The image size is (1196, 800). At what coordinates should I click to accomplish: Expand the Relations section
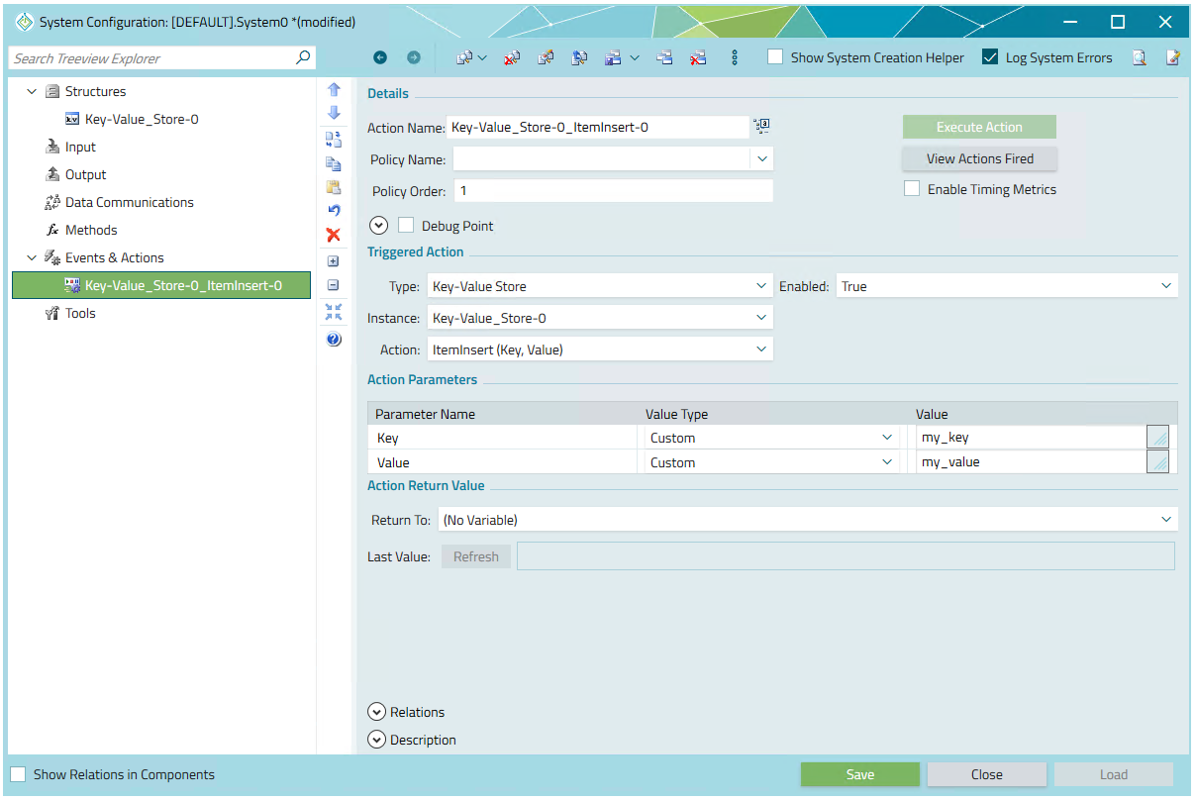click(x=377, y=712)
